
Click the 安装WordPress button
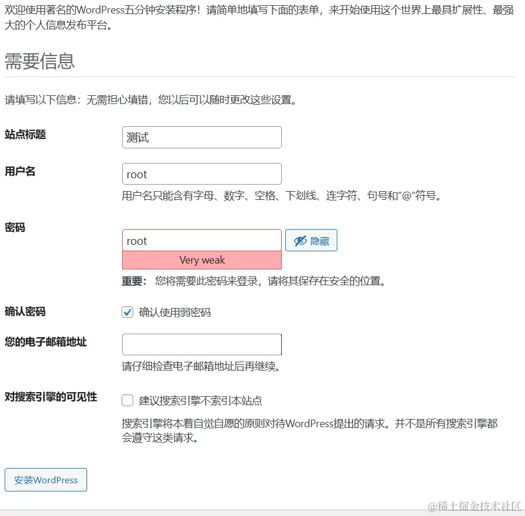(x=46, y=480)
